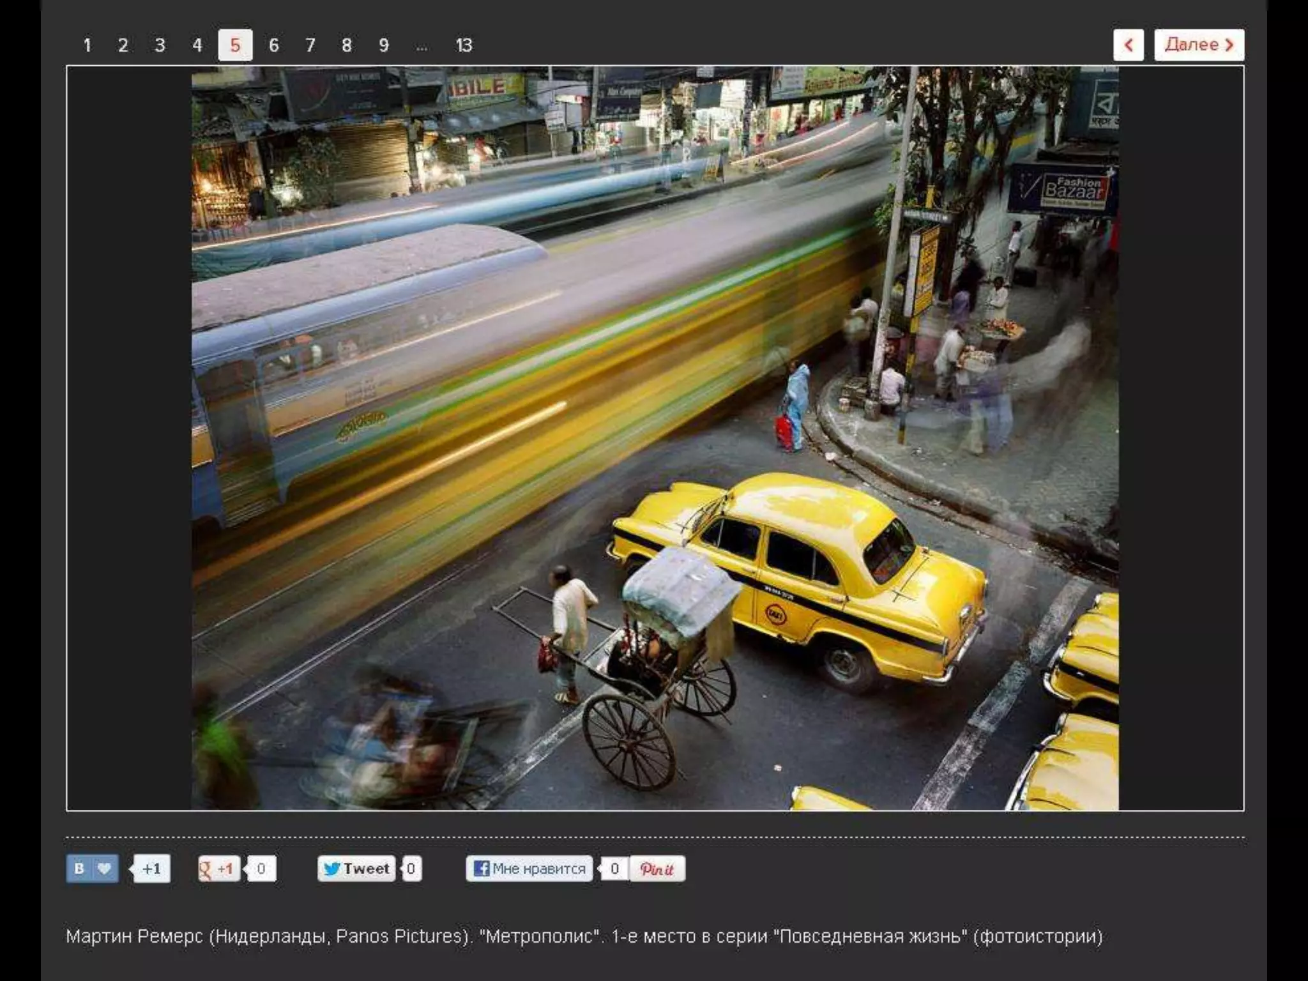The image size is (1308, 981).
Task: Click the Google +1 button icon
Action: click(x=219, y=869)
